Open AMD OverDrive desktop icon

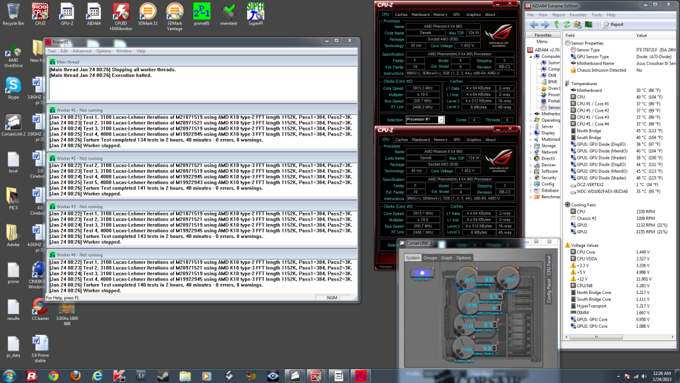click(13, 57)
